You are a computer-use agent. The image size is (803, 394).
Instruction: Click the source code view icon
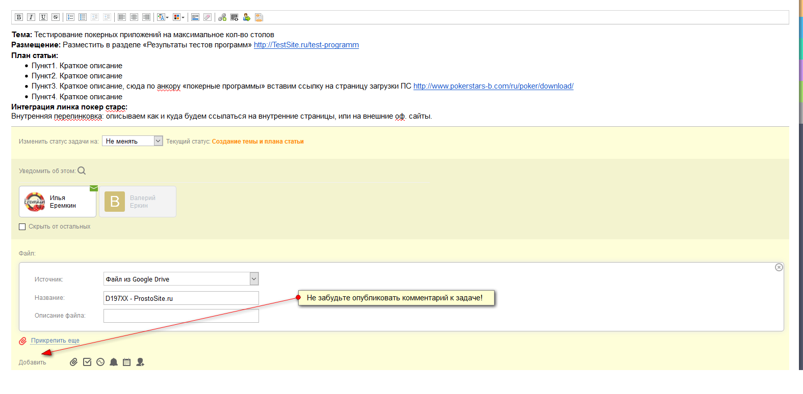click(x=235, y=17)
